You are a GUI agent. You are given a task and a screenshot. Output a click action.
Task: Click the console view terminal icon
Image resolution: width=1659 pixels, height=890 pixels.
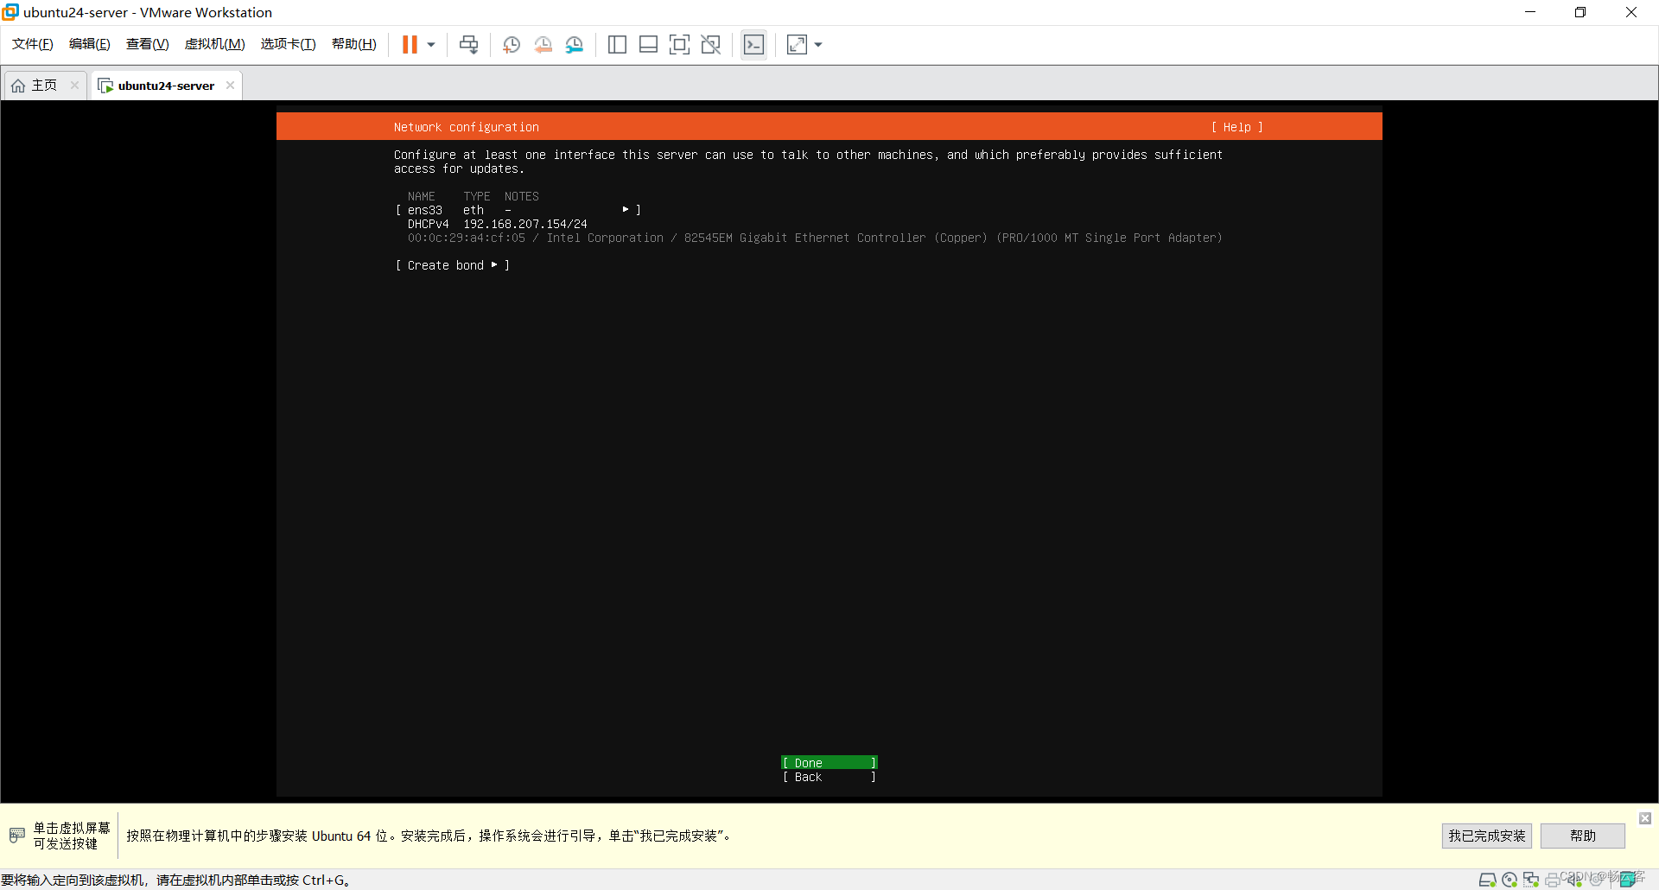[x=753, y=45]
